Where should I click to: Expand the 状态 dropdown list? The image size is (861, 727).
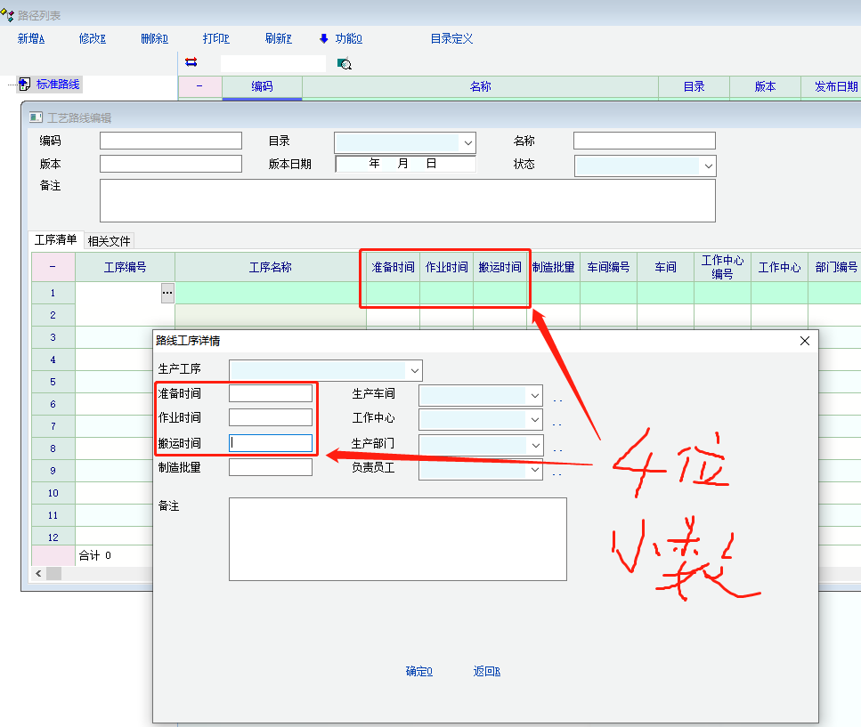708,166
